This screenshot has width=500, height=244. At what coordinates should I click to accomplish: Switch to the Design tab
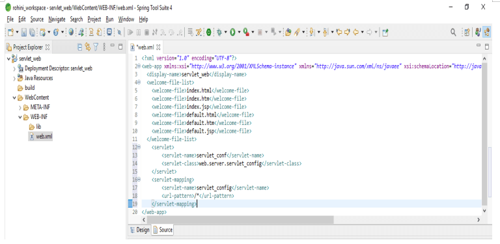[x=140, y=230]
